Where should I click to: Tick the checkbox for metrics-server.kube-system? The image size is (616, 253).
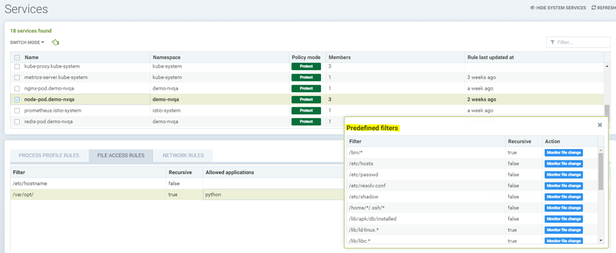click(17, 77)
